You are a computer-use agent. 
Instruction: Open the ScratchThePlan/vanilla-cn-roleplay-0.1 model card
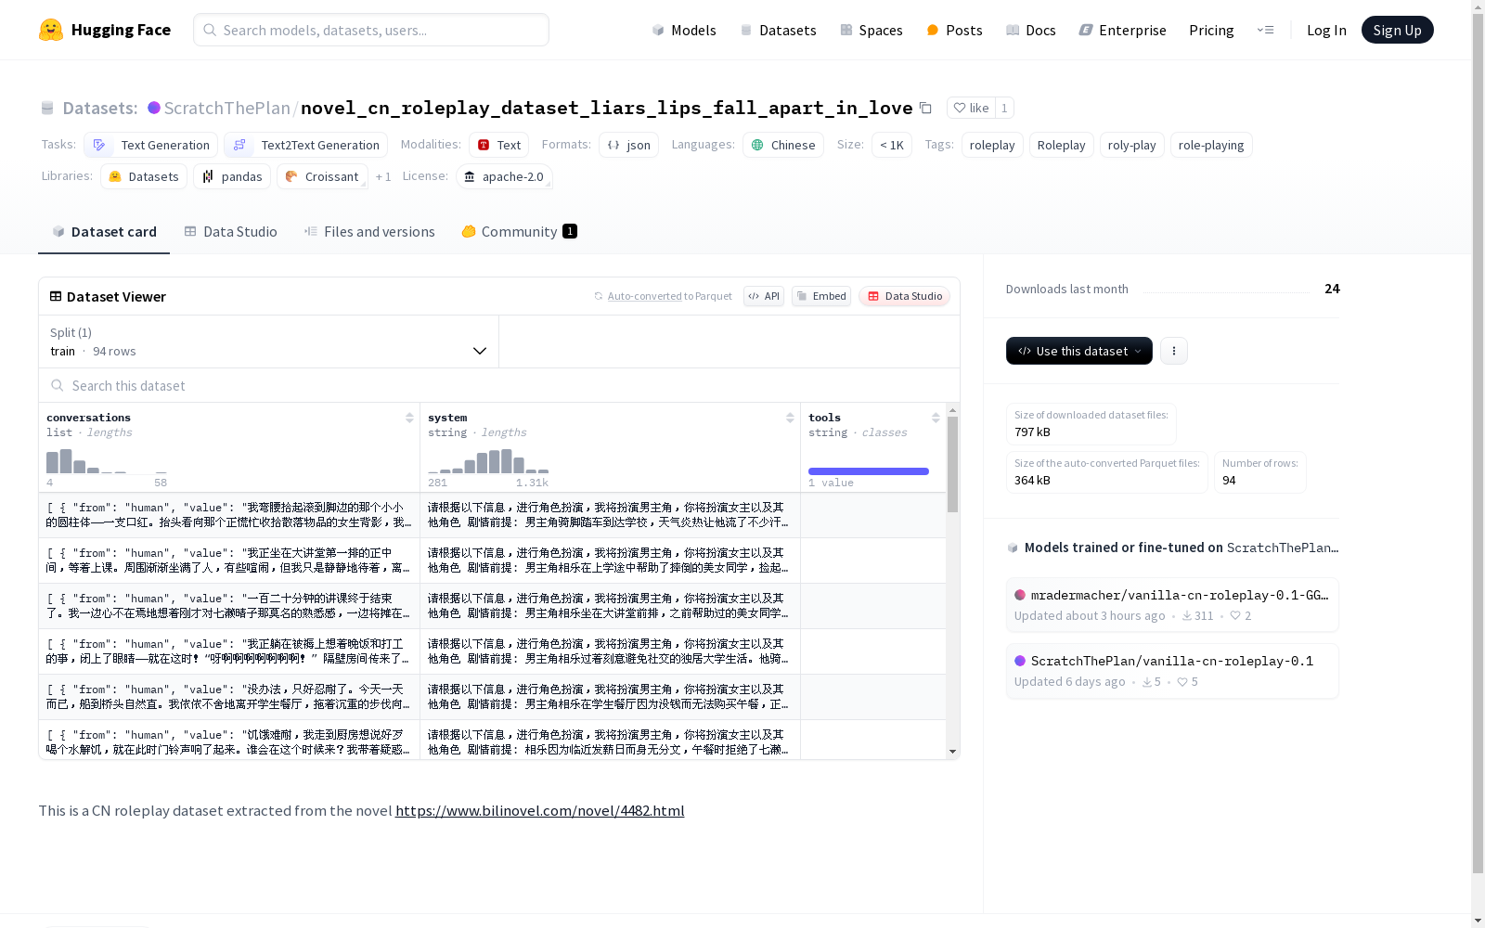coord(1172,670)
